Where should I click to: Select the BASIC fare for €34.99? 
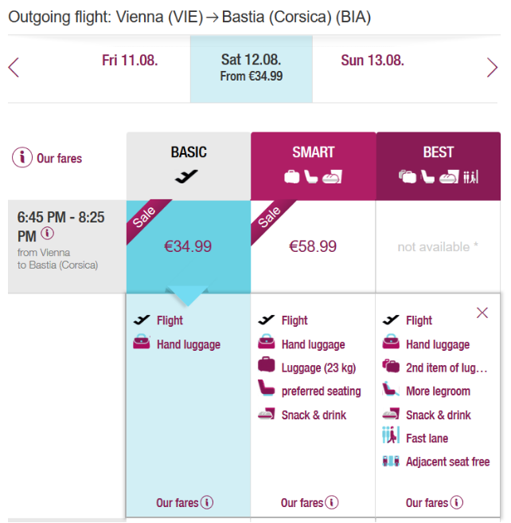coord(189,246)
